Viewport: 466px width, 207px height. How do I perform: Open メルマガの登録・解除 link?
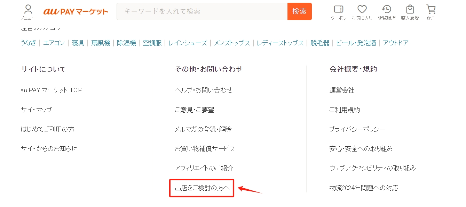[203, 129]
